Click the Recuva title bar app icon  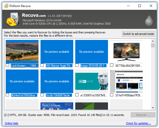click(6, 6)
